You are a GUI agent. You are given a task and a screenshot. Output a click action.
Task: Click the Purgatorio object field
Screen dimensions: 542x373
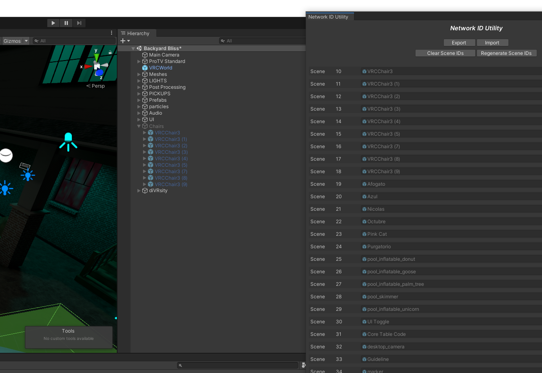point(451,247)
